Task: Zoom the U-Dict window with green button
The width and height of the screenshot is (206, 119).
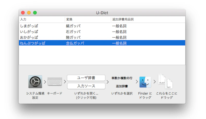Action: pyautogui.click(x=35, y=13)
